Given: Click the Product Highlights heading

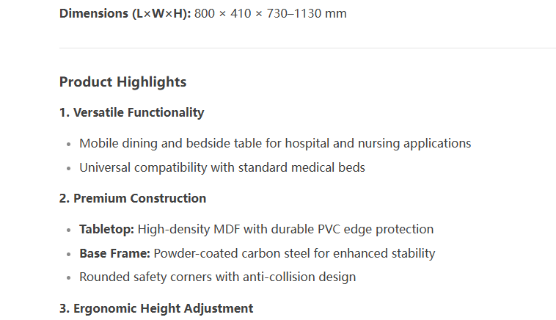Looking at the screenshot, I should click(x=122, y=82).
